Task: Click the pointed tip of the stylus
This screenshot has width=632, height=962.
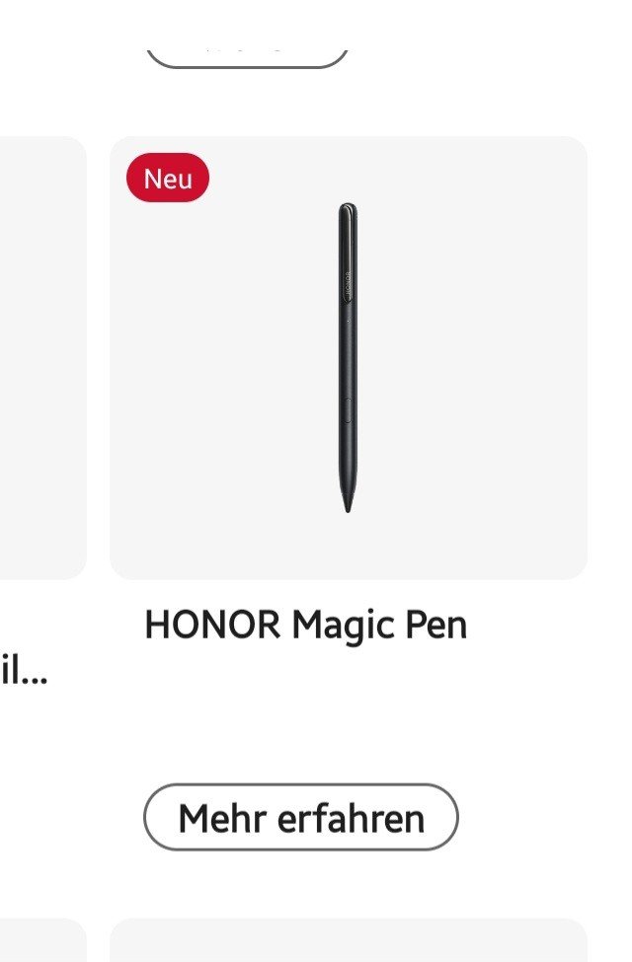Action: tap(348, 502)
